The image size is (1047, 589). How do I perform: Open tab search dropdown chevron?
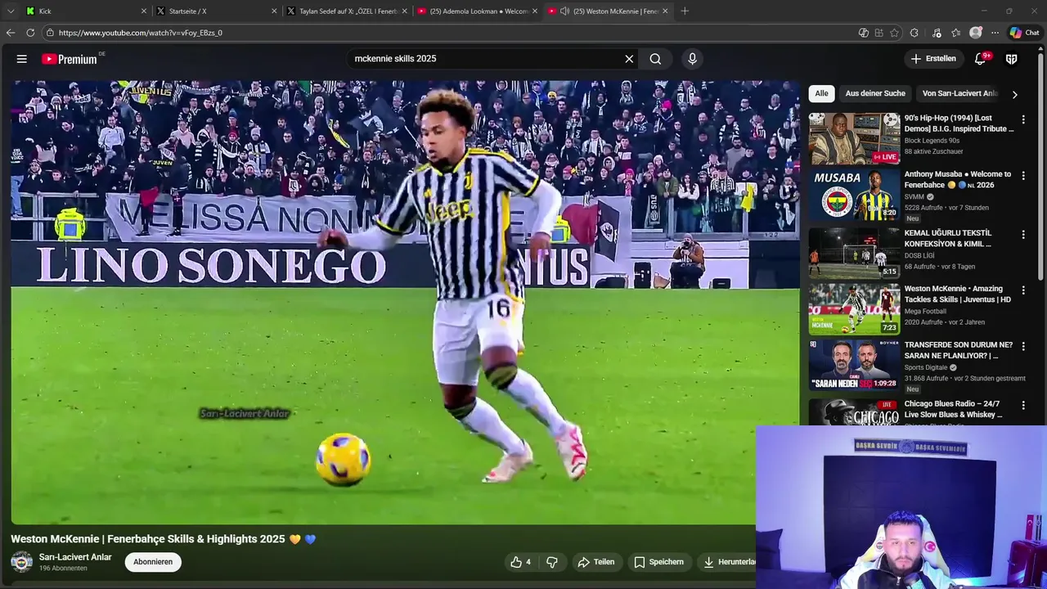[10, 11]
